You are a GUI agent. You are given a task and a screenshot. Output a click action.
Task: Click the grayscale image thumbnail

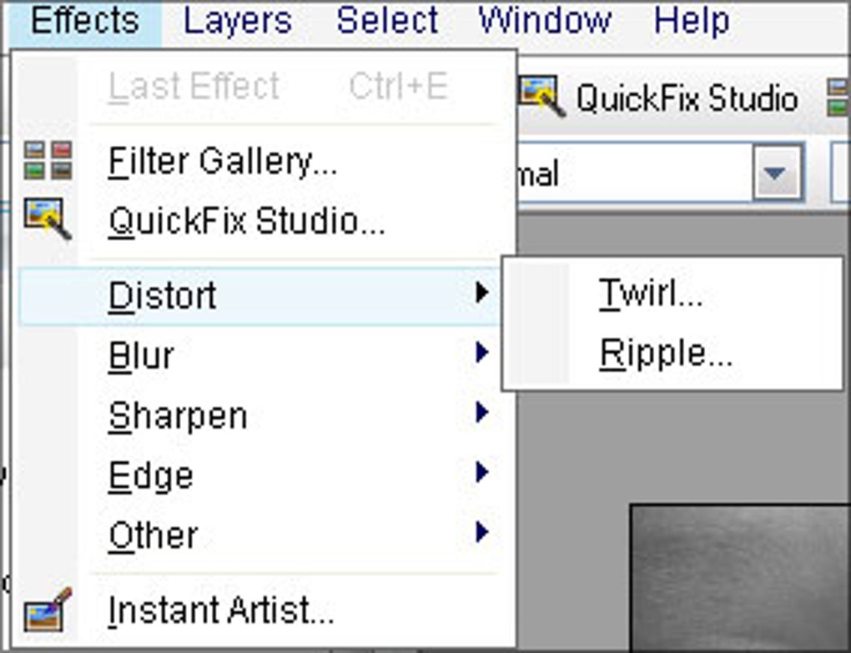coord(738,575)
